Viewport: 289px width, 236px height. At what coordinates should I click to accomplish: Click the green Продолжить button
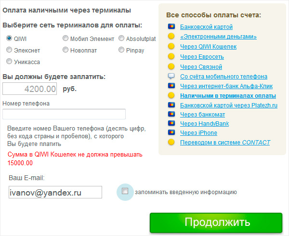pyautogui.click(x=216, y=223)
